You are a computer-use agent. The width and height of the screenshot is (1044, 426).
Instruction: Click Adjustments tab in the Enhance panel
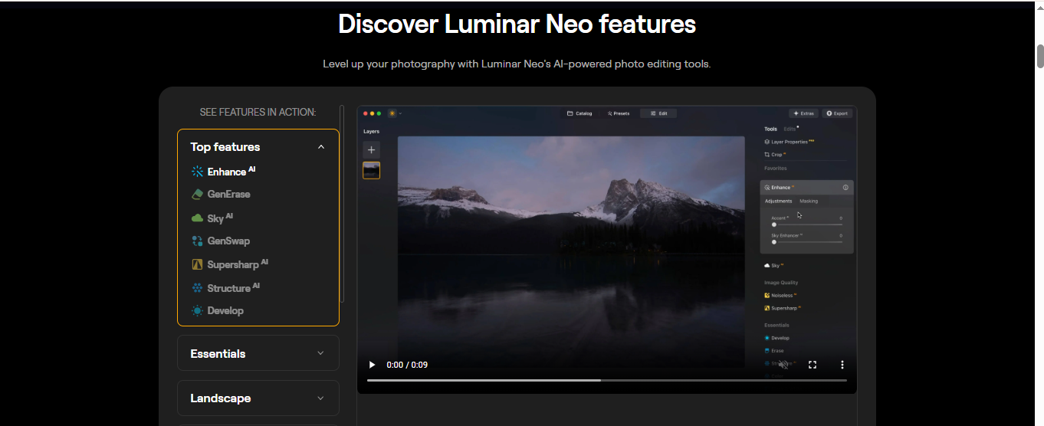(x=779, y=201)
